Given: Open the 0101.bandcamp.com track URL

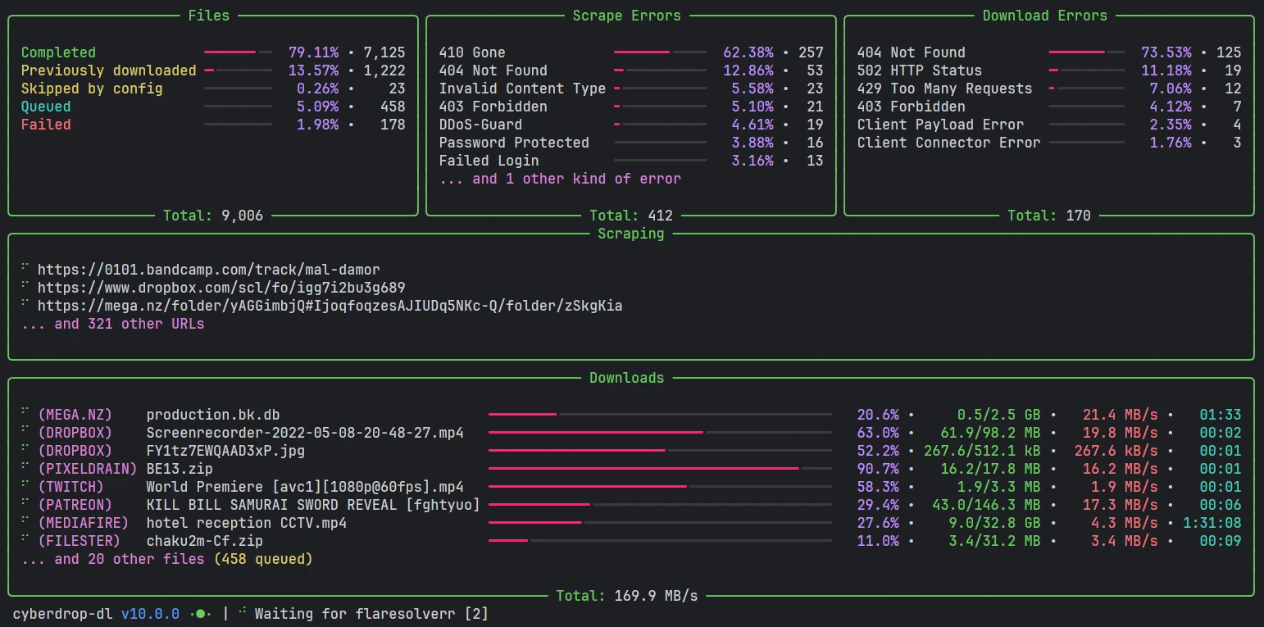Looking at the screenshot, I should 209,270.
